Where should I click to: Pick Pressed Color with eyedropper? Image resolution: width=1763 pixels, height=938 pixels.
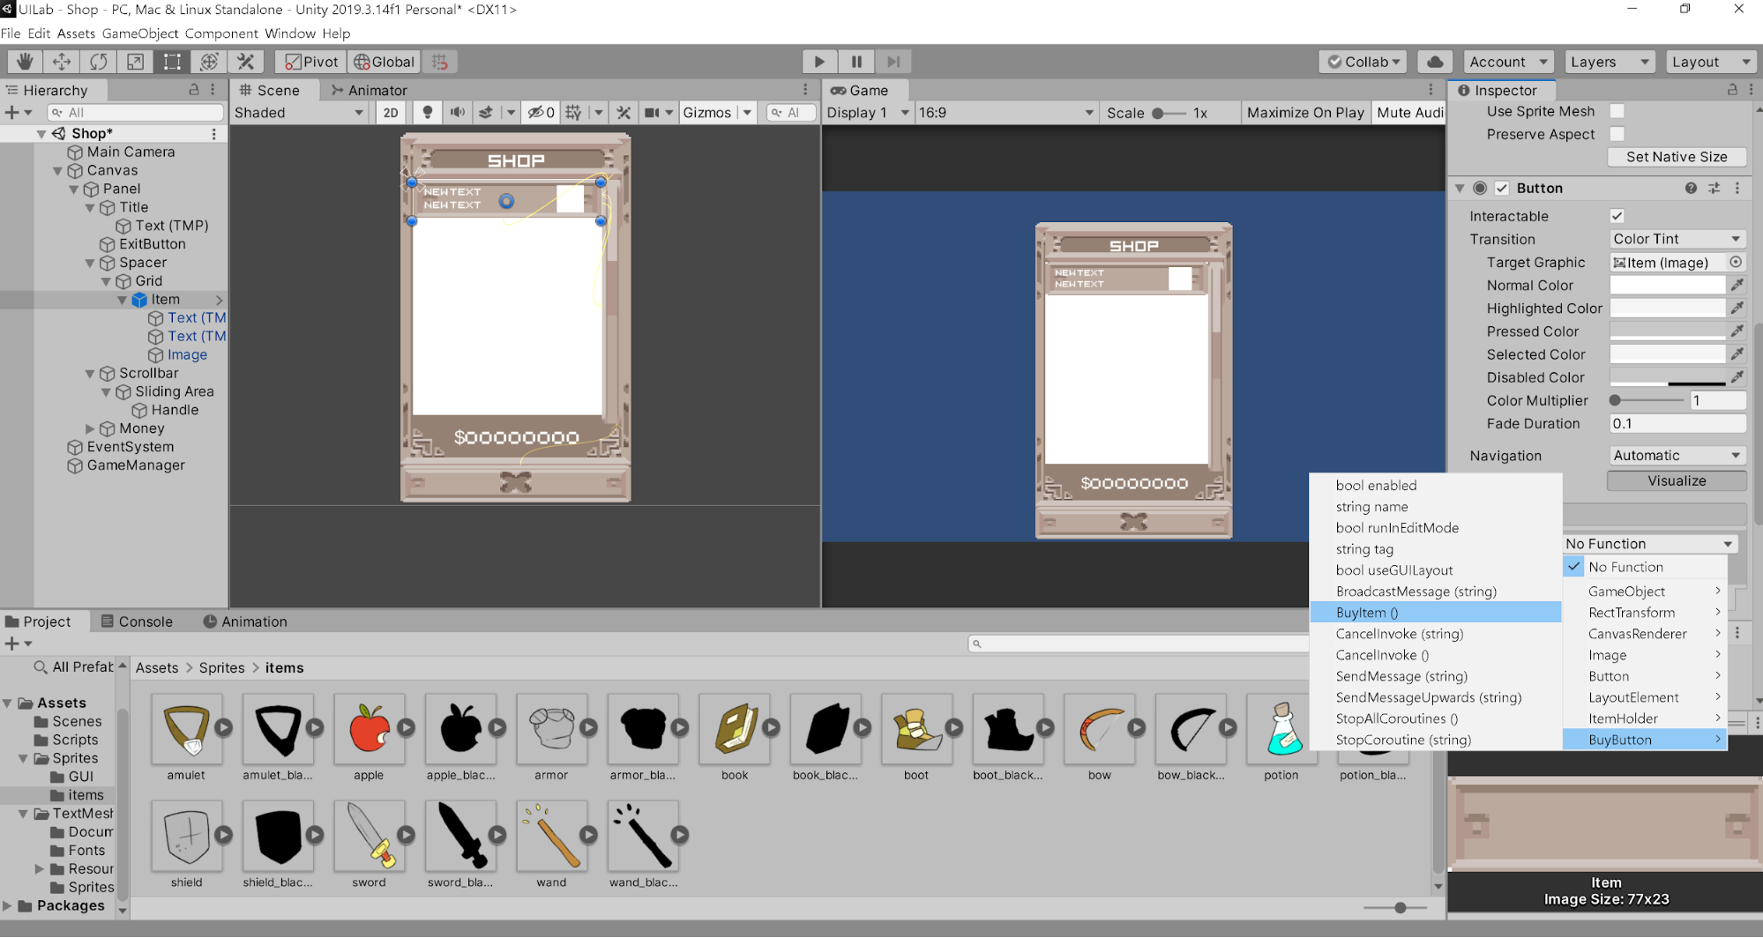coord(1737,331)
